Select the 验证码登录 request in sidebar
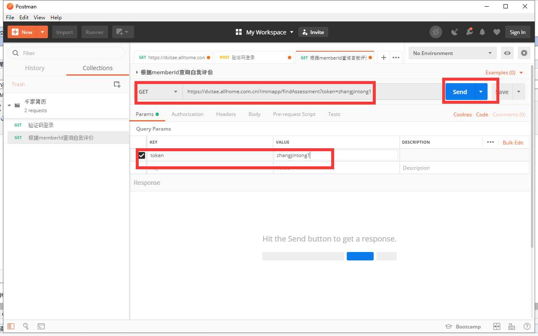 tap(68, 125)
